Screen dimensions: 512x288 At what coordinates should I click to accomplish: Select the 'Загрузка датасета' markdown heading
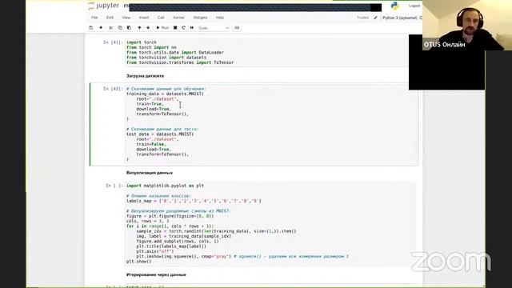[x=146, y=76]
